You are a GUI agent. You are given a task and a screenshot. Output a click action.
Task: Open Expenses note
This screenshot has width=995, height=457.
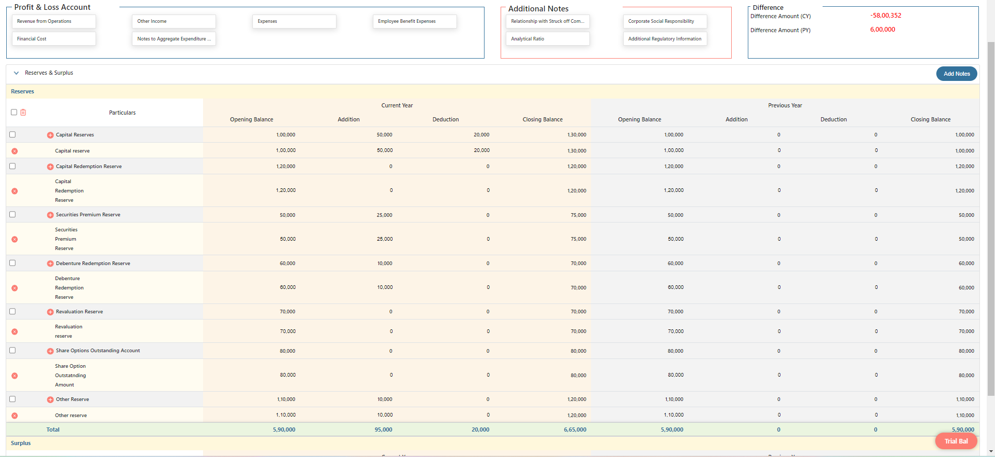tap(294, 21)
